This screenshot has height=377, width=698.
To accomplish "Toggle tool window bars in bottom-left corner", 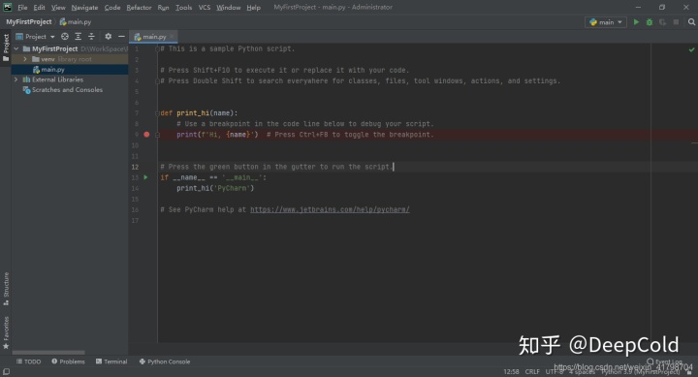I will tap(6, 371).
